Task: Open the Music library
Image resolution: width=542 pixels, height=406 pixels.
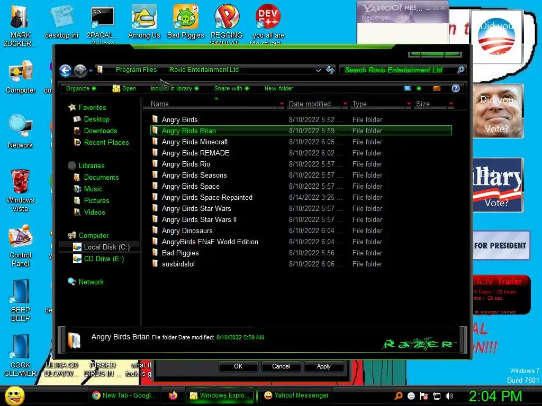Action: click(x=88, y=189)
